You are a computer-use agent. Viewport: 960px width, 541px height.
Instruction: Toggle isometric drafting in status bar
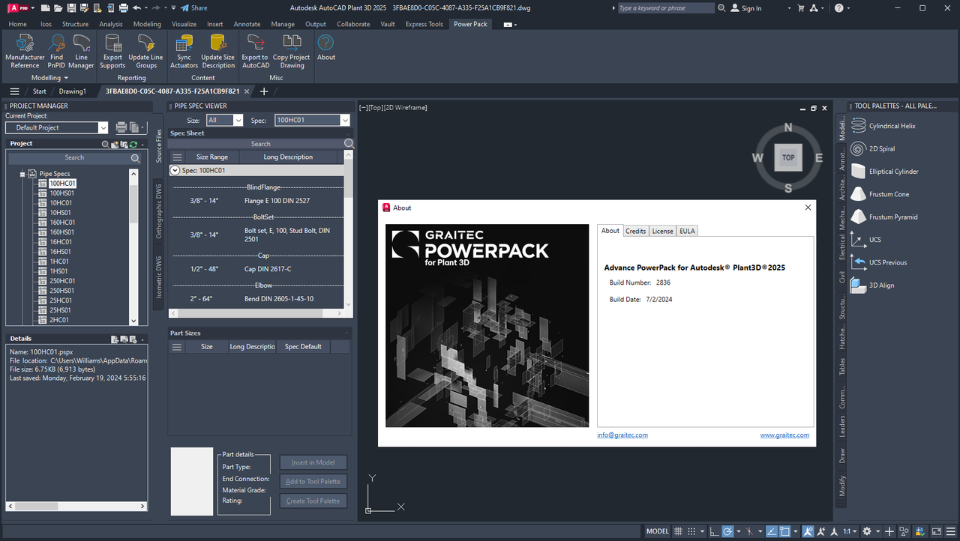point(748,531)
